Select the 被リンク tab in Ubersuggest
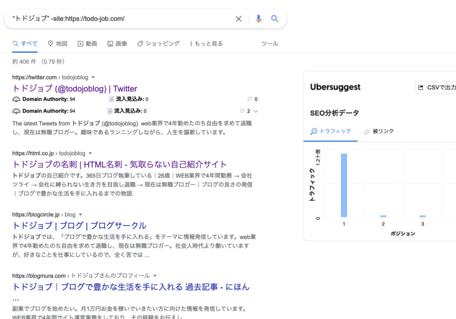Viewport: 456px width, 319px height. point(379,131)
